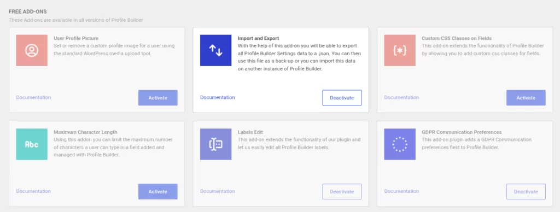Click the Custom CSS Classes description text
The width and height of the screenshot is (560, 212).
pyautogui.click(x=483, y=50)
